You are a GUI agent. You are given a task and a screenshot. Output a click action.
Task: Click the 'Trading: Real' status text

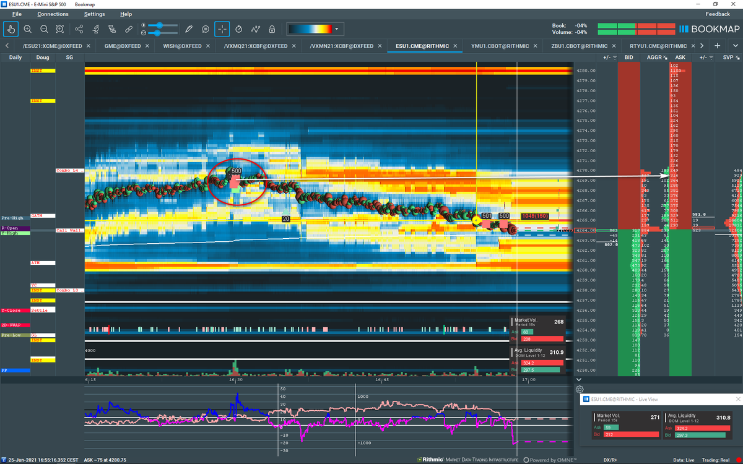[x=715, y=460]
